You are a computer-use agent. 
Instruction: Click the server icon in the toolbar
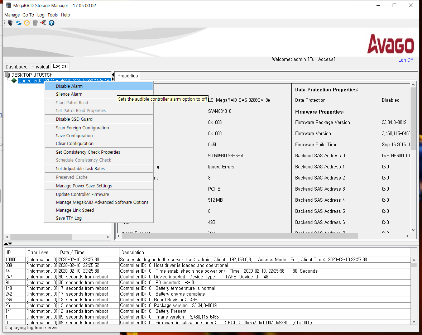(10, 23)
